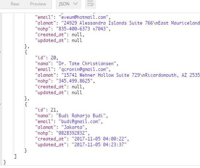Image resolution: width=200 pixels, height=168 pixels.
Task: Select nohp value "835-400-6373 x7043"
Action: [x=82, y=29]
